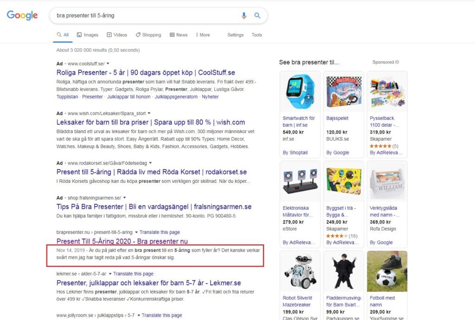Open Smartwatch för barn product image

[x=300, y=92]
